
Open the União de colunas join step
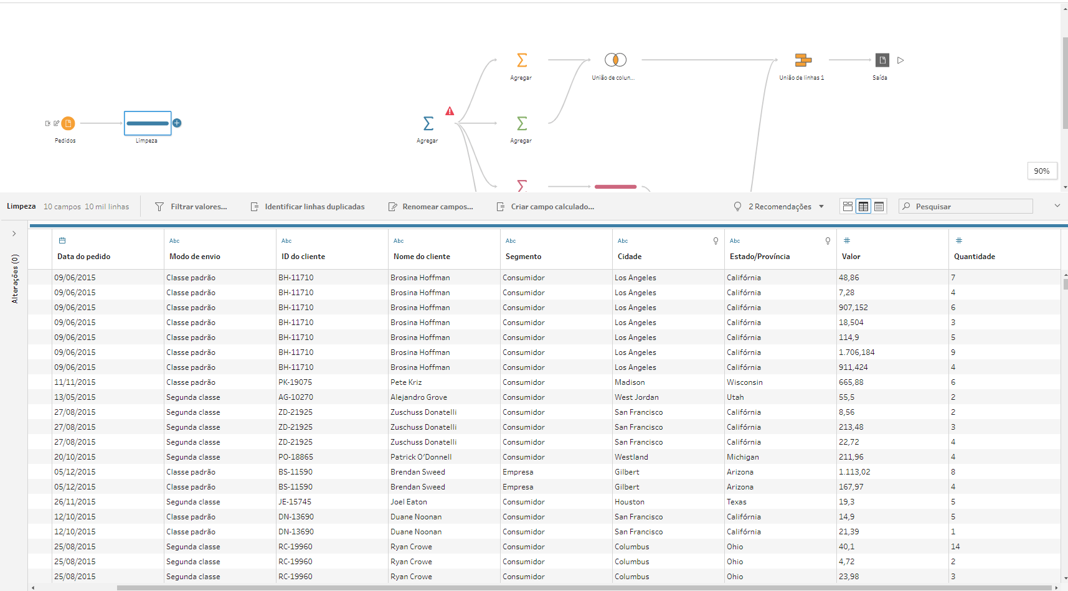pos(615,60)
